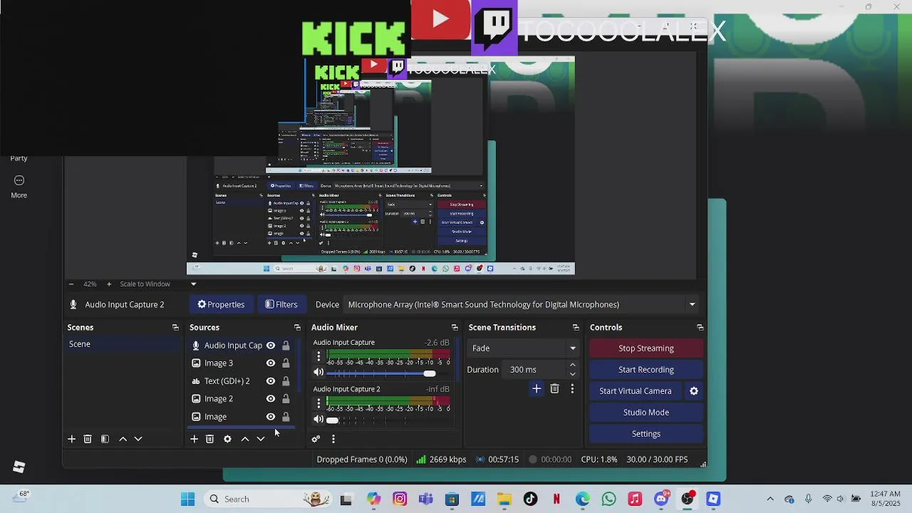Adjust the Audio Input Capture volume slider
The height and width of the screenshot is (513, 912).
(x=430, y=373)
